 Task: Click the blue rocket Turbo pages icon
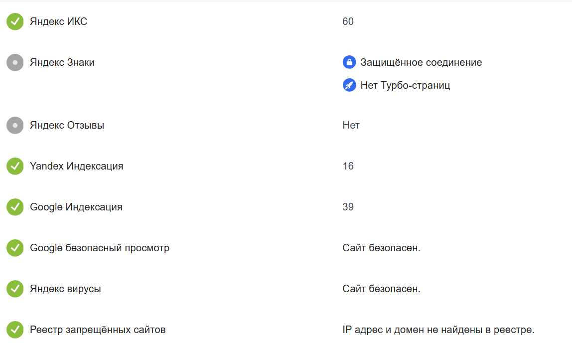coord(349,85)
